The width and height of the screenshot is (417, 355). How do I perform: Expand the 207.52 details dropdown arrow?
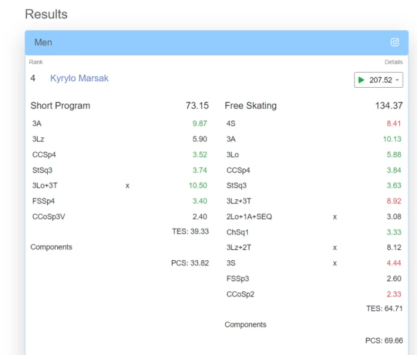tap(398, 80)
